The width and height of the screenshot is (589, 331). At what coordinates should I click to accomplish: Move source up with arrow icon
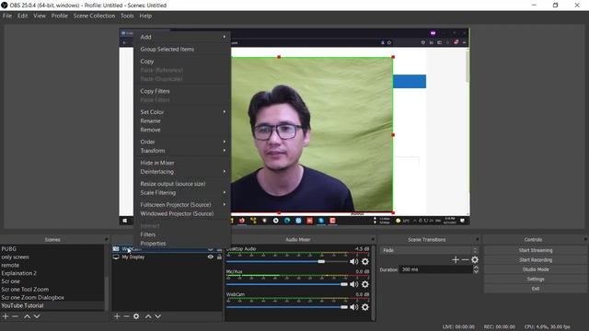[148, 316]
